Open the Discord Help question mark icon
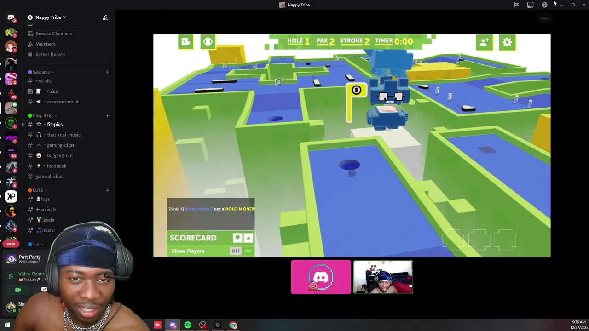589x331 pixels. [x=544, y=5]
